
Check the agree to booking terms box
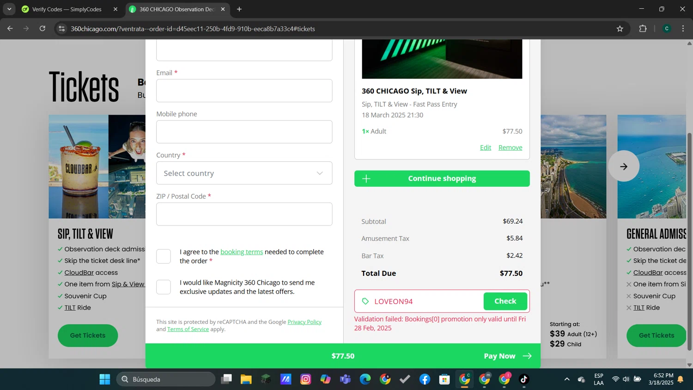(x=164, y=256)
